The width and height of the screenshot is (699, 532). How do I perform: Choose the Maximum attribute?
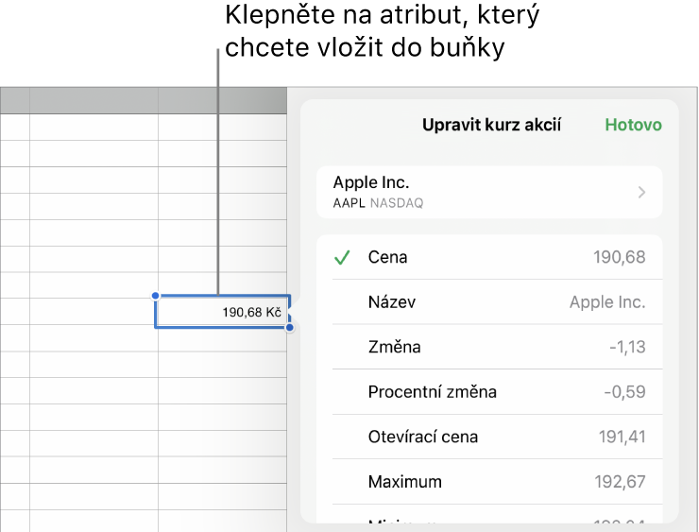[x=489, y=482]
